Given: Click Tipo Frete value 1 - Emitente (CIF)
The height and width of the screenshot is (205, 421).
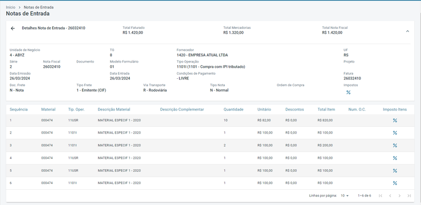Looking at the screenshot, I should 91,90.
